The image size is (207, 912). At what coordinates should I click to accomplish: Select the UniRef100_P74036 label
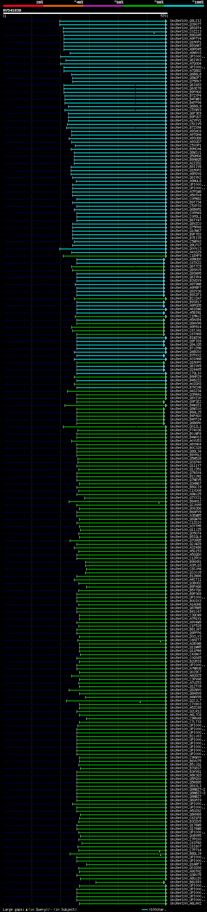click(x=186, y=430)
